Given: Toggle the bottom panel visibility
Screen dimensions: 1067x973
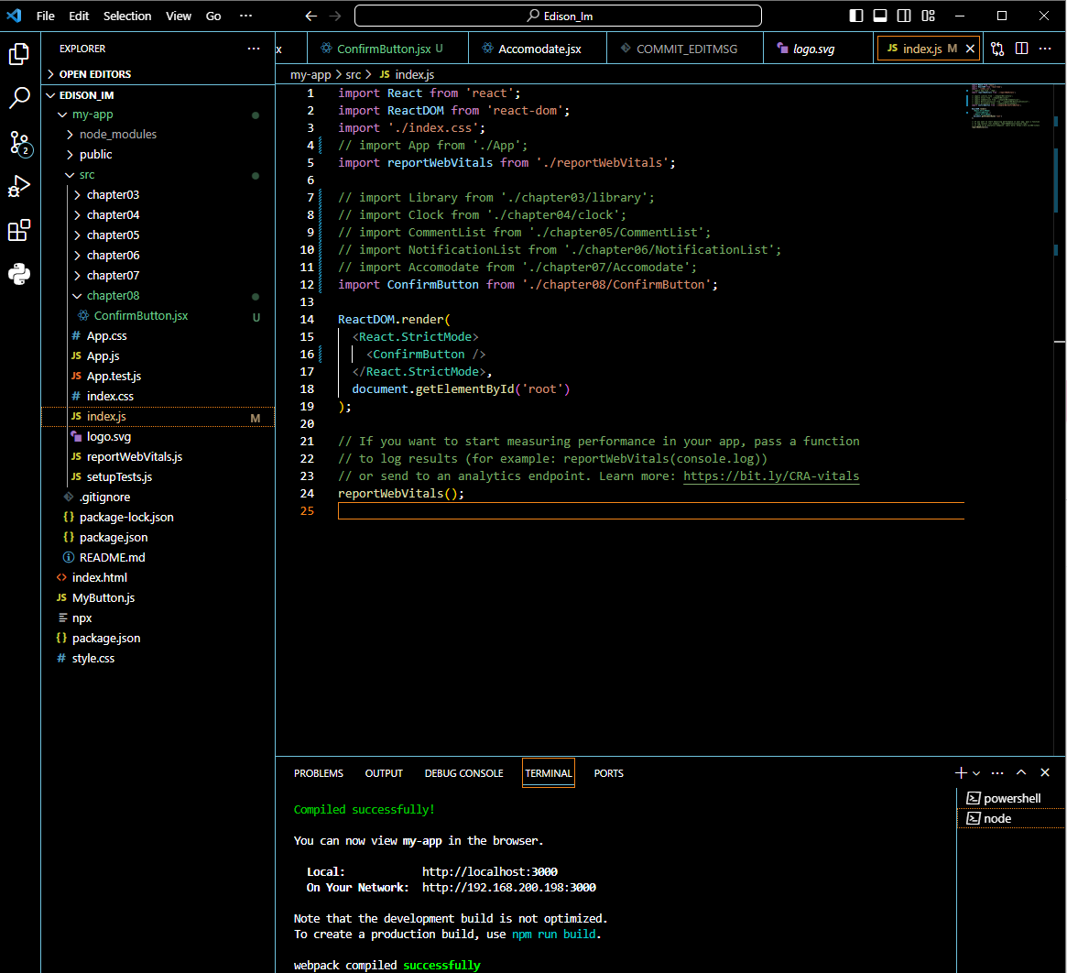Looking at the screenshot, I should click(880, 16).
